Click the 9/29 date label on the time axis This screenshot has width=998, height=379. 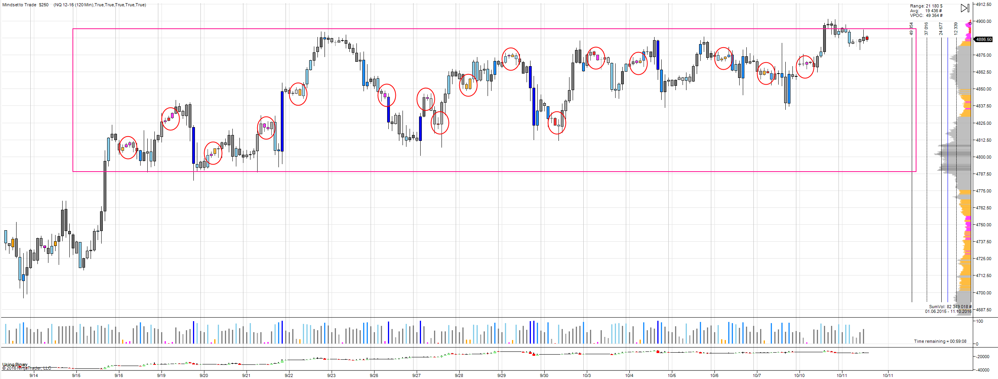click(x=502, y=375)
